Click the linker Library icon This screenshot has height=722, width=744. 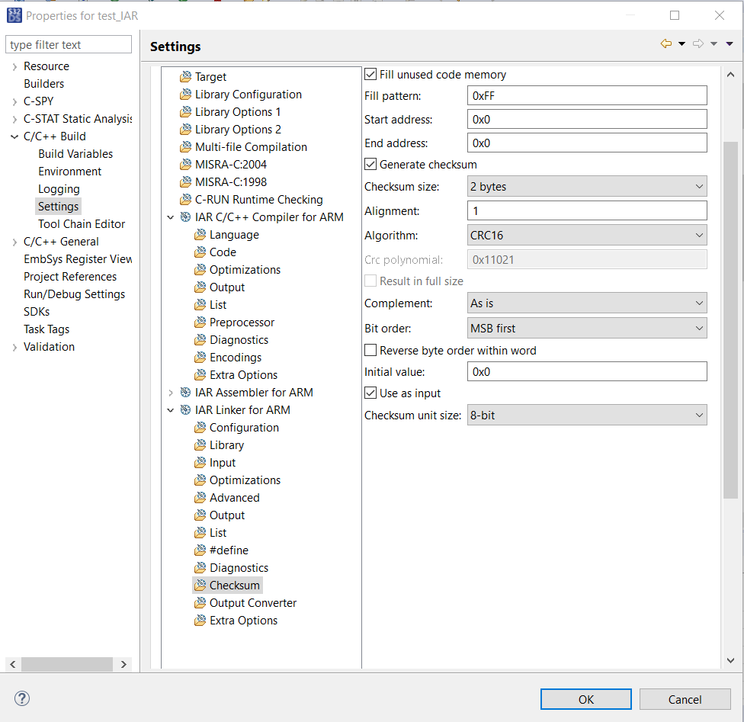tap(200, 444)
